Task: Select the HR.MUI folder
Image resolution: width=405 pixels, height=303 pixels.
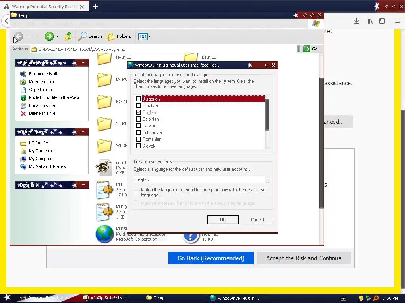Action: tap(104, 59)
